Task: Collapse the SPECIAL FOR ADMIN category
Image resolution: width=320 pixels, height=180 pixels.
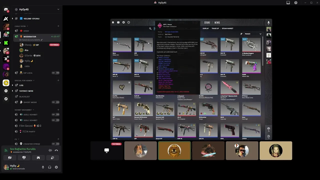Action: coord(24,80)
